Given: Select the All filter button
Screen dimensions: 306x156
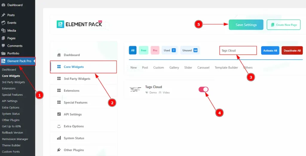Looking at the screenshot, I should click(x=133, y=51).
